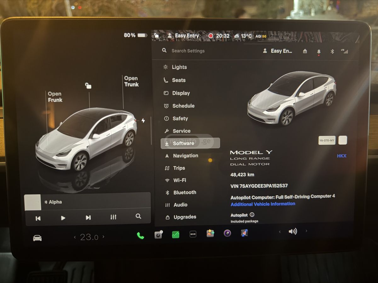Screen dimensions: 378x283
Task: Switch to the Bluetooth settings section
Action: tap(185, 192)
